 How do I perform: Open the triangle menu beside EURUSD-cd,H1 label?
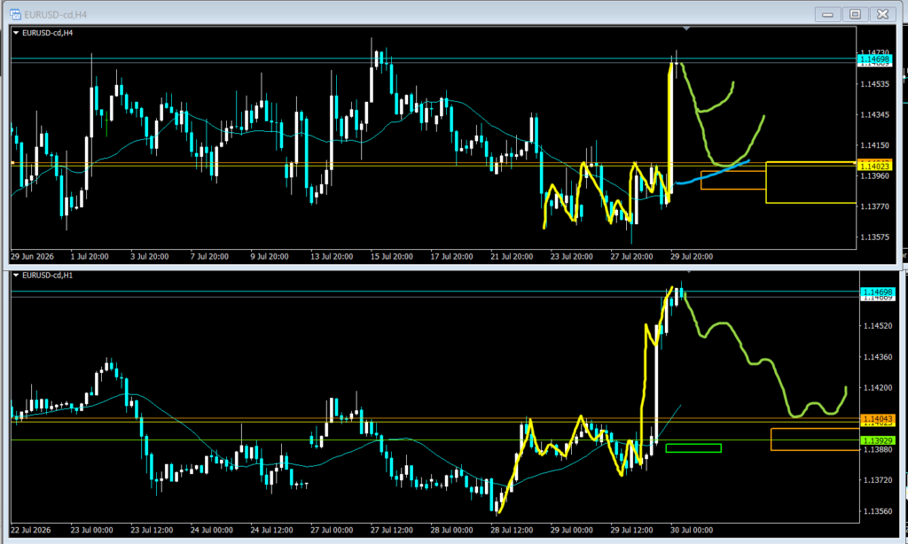(16, 276)
